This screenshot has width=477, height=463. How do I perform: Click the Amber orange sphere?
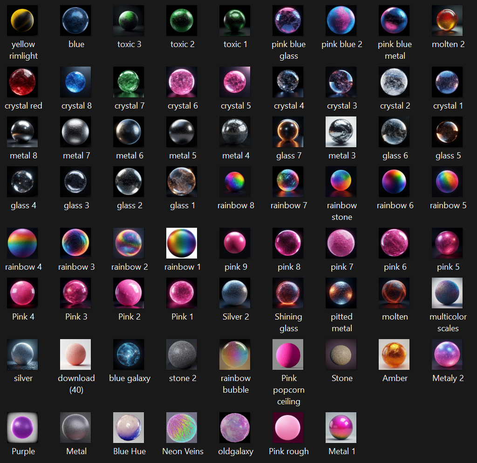click(394, 354)
